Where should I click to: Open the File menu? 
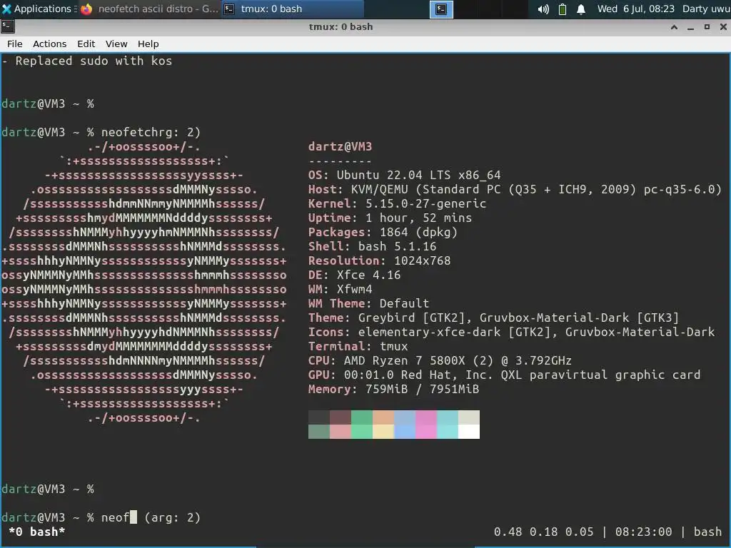[x=14, y=44]
